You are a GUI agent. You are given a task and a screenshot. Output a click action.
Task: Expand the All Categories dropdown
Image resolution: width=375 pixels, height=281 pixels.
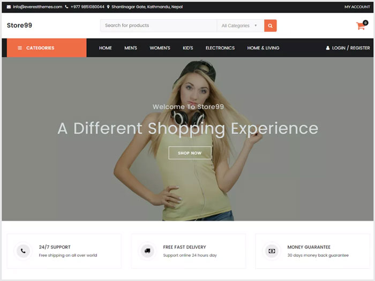coord(239,26)
